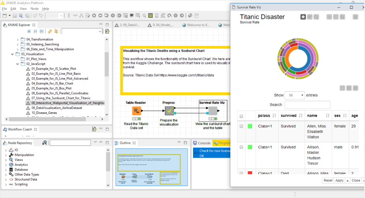Click the Apply button in Survival Rate Viz

click(339, 180)
